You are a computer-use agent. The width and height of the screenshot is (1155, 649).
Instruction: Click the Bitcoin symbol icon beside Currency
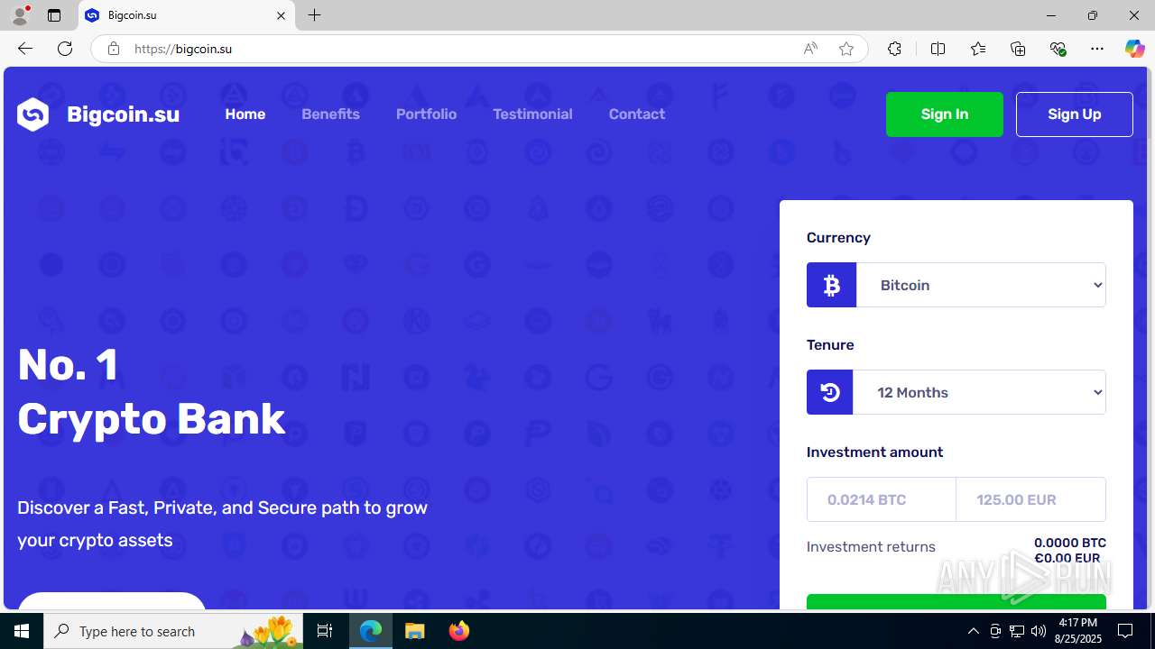click(831, 285)
